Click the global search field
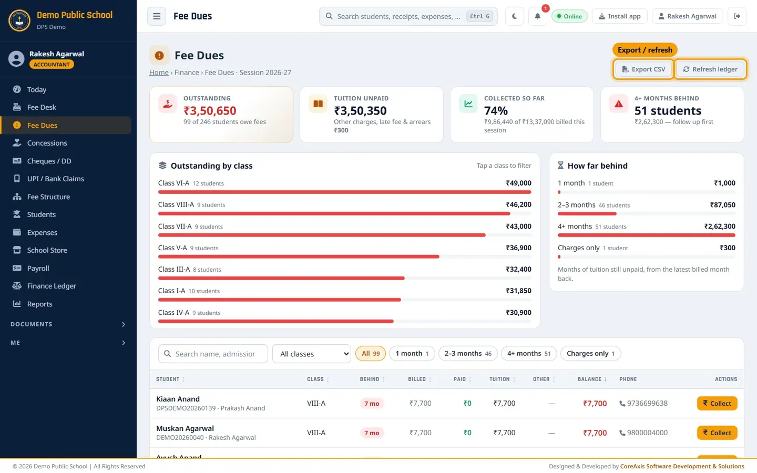The height and width of the screenshot is (473, 757). [409, 16]
